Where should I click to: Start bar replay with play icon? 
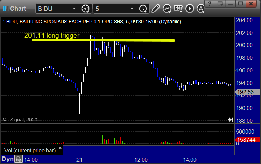pyautogui.click(x=190, y=9)
